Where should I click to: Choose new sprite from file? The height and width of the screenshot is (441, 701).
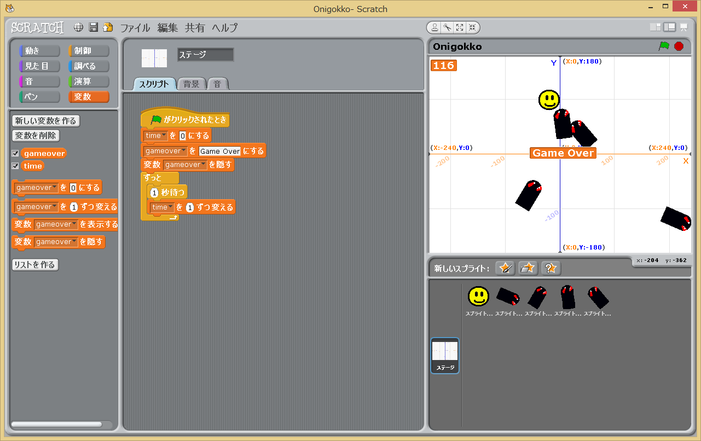tap(528, 268)
